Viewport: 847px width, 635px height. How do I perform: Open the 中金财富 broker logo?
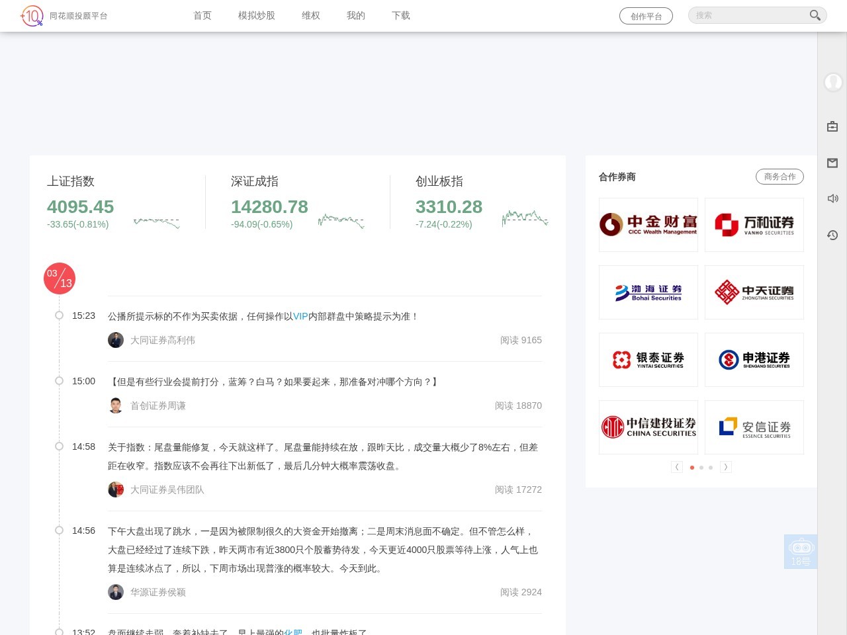tap(648, 225)
